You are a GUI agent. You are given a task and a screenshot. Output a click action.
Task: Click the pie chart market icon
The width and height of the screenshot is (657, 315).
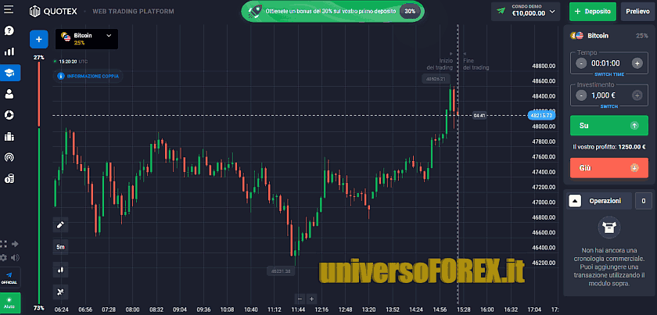click(x=9, y=115)
